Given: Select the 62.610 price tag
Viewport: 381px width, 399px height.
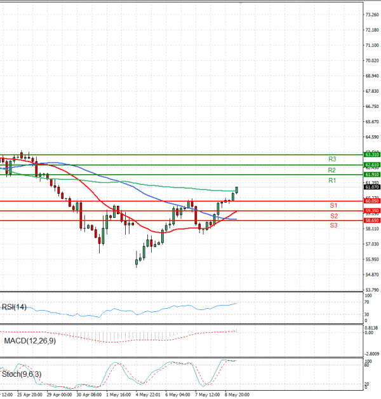Looking at the screenshot, I should tap(371, 165).
